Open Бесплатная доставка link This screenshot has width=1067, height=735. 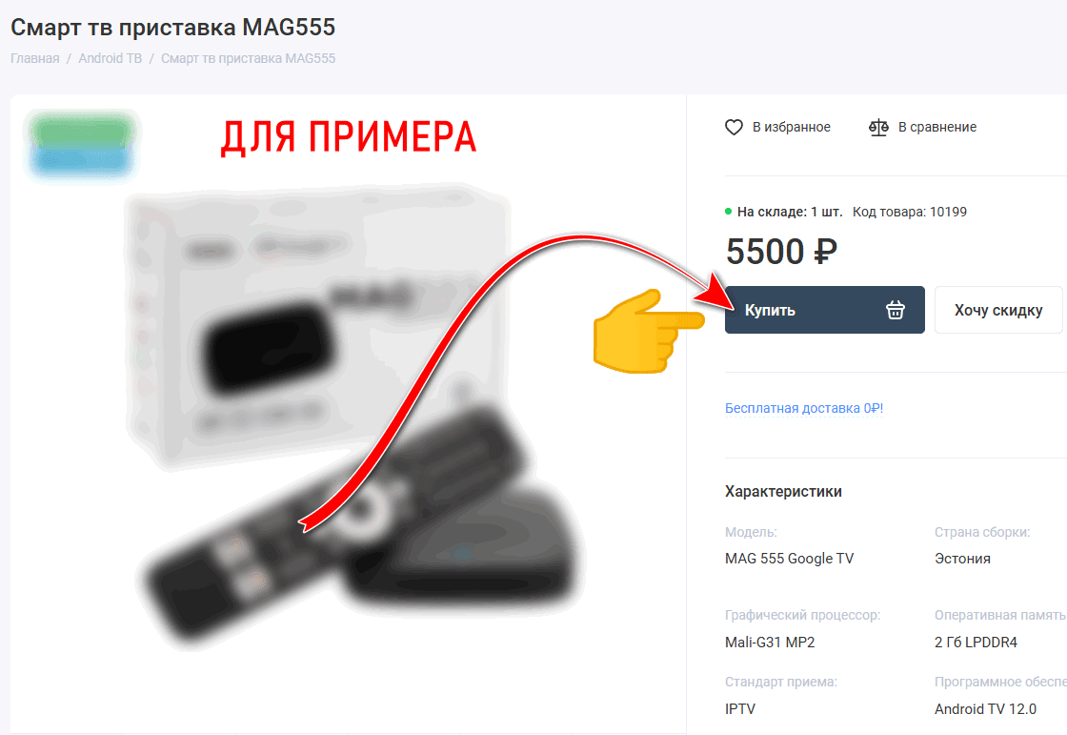click(804, 408)
